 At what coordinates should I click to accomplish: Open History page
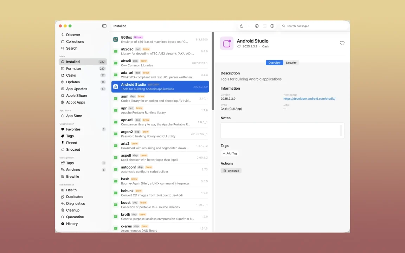(83, 223)
